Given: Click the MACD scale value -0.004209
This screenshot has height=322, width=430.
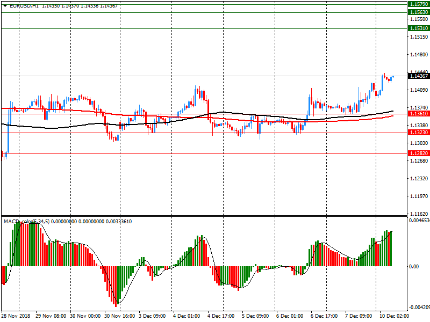Looking at the screenshot, I should [x=419, y=308].
